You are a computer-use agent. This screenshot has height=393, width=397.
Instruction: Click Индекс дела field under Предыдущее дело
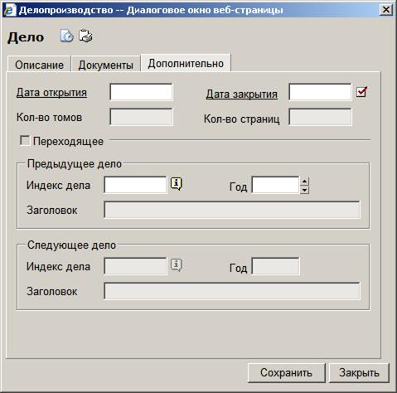[x=135, y=185]
